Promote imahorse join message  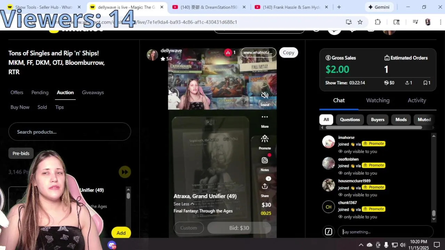[x=374, y=144]
